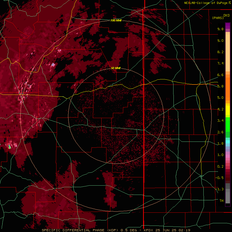Click the 2.6 scale value
Viewport: 232px width, 232px height.
(x=220, y=132)
